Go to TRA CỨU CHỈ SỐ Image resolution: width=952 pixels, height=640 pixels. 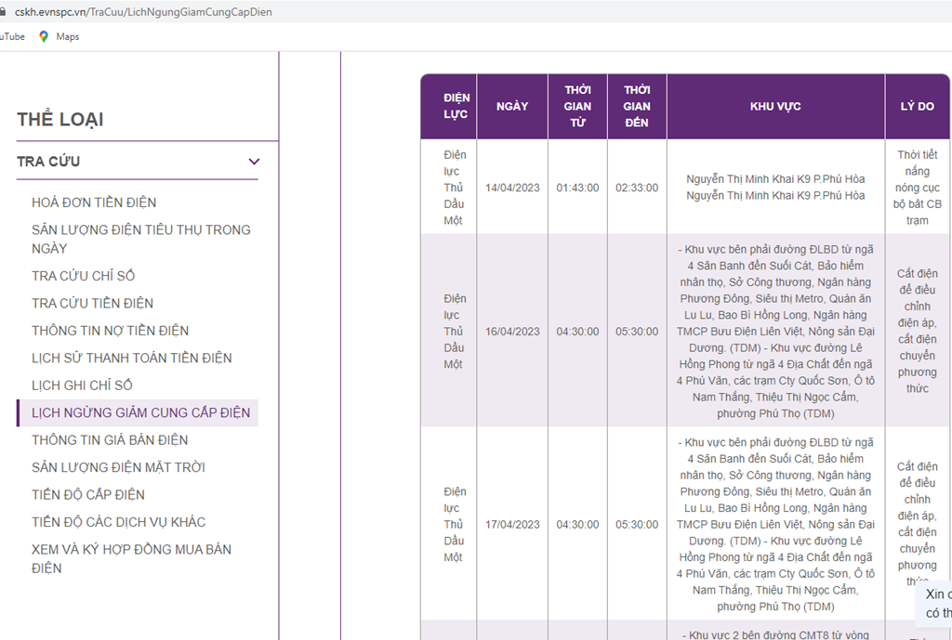pos(83,276)
